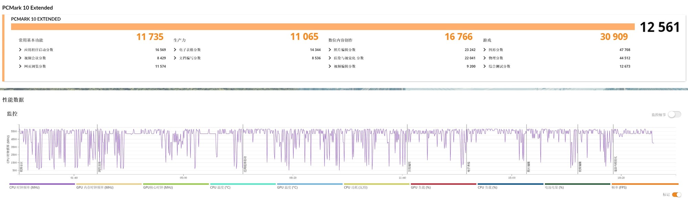Screen dimensions: 688x207
Task: Expand the 图形分数 row
Action: [x=484, y=50]
